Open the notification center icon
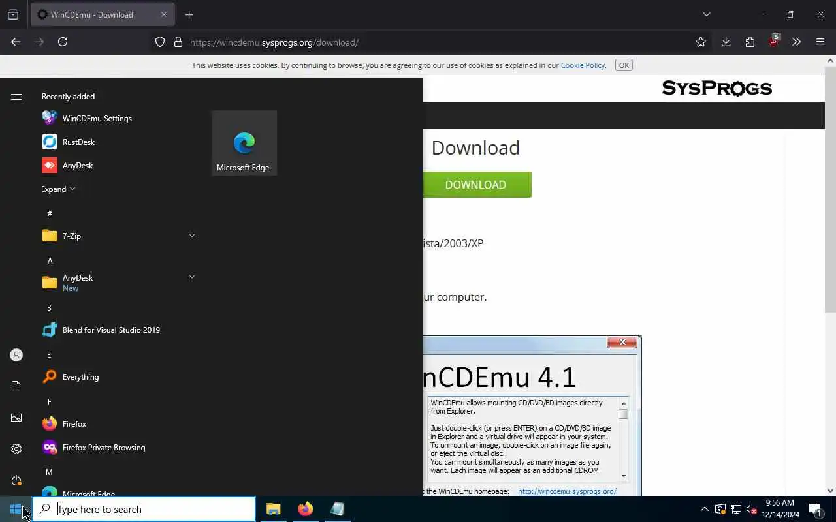This screenshot has width=836, height=522. 815,509
